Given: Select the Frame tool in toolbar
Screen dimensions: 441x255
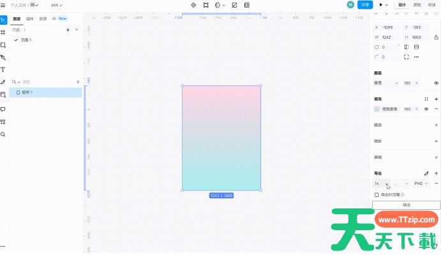Looking at the screenshot, I should pos(3,33).
